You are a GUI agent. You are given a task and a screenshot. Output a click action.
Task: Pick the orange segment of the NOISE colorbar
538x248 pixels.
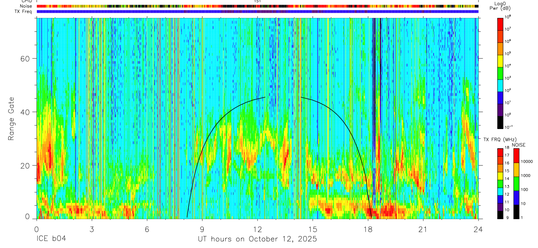[517, 170]
